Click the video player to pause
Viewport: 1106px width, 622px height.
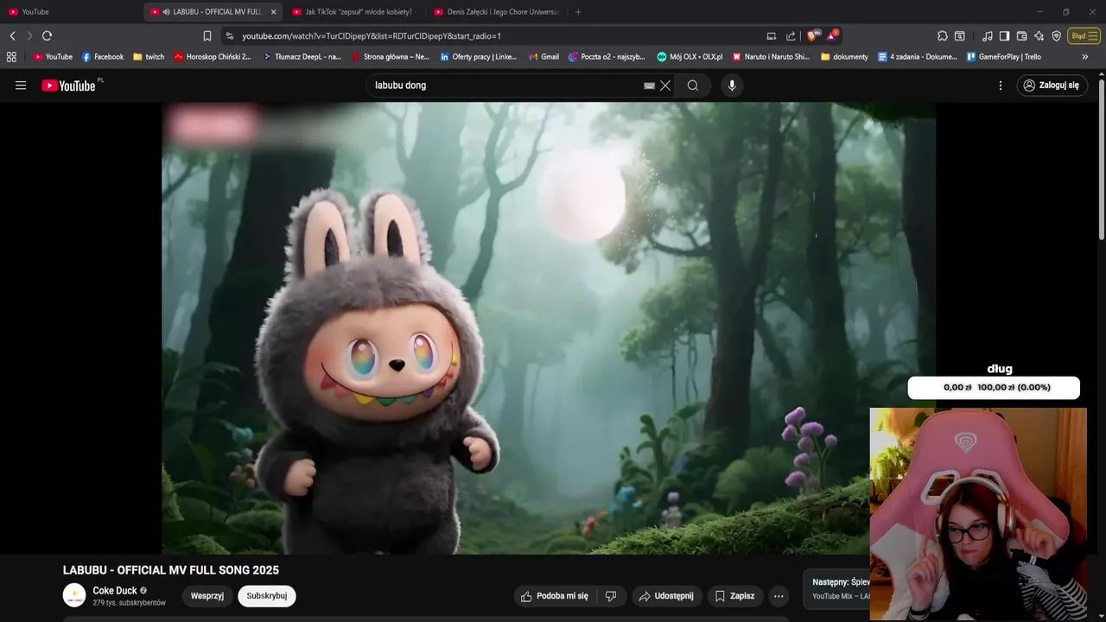(549, 328)
